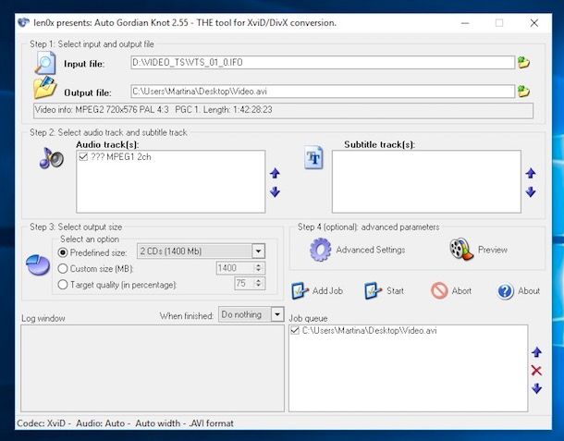Move audio track up
This screenshot has height=441, width=564.
point(276,174)
